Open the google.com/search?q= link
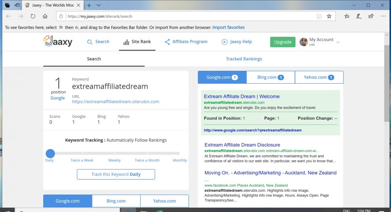 pyautogui.click(x=253, y=130)
